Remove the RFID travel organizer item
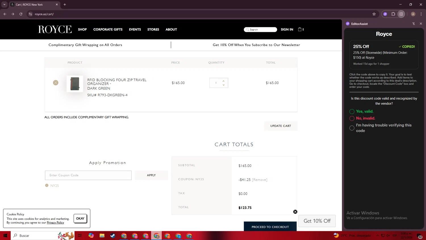The height and width of the screenshot is (240, 426). pos(56,83)
